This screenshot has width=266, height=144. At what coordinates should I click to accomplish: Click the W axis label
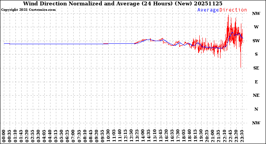click(256, 27)
